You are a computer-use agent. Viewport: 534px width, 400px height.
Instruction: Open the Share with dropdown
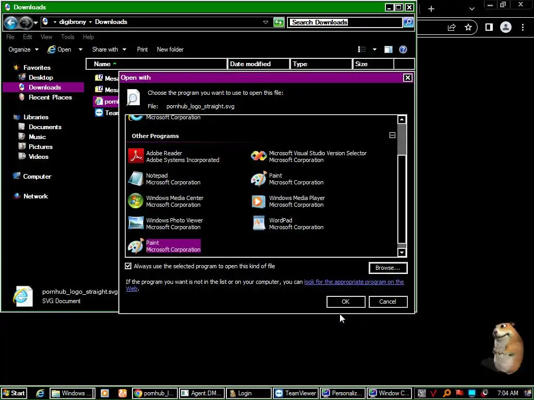click(x=110, y=49)
